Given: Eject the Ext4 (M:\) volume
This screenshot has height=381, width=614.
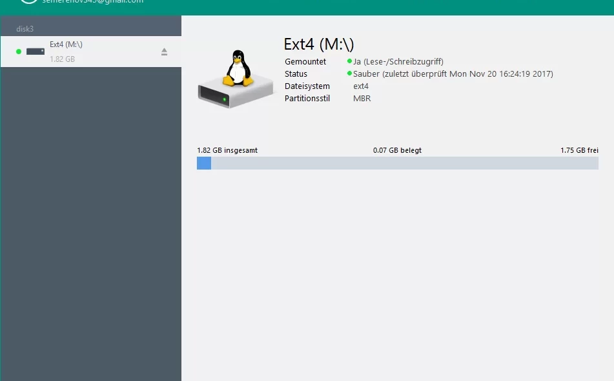Looking at the screenshot, I should pos(164,52).
